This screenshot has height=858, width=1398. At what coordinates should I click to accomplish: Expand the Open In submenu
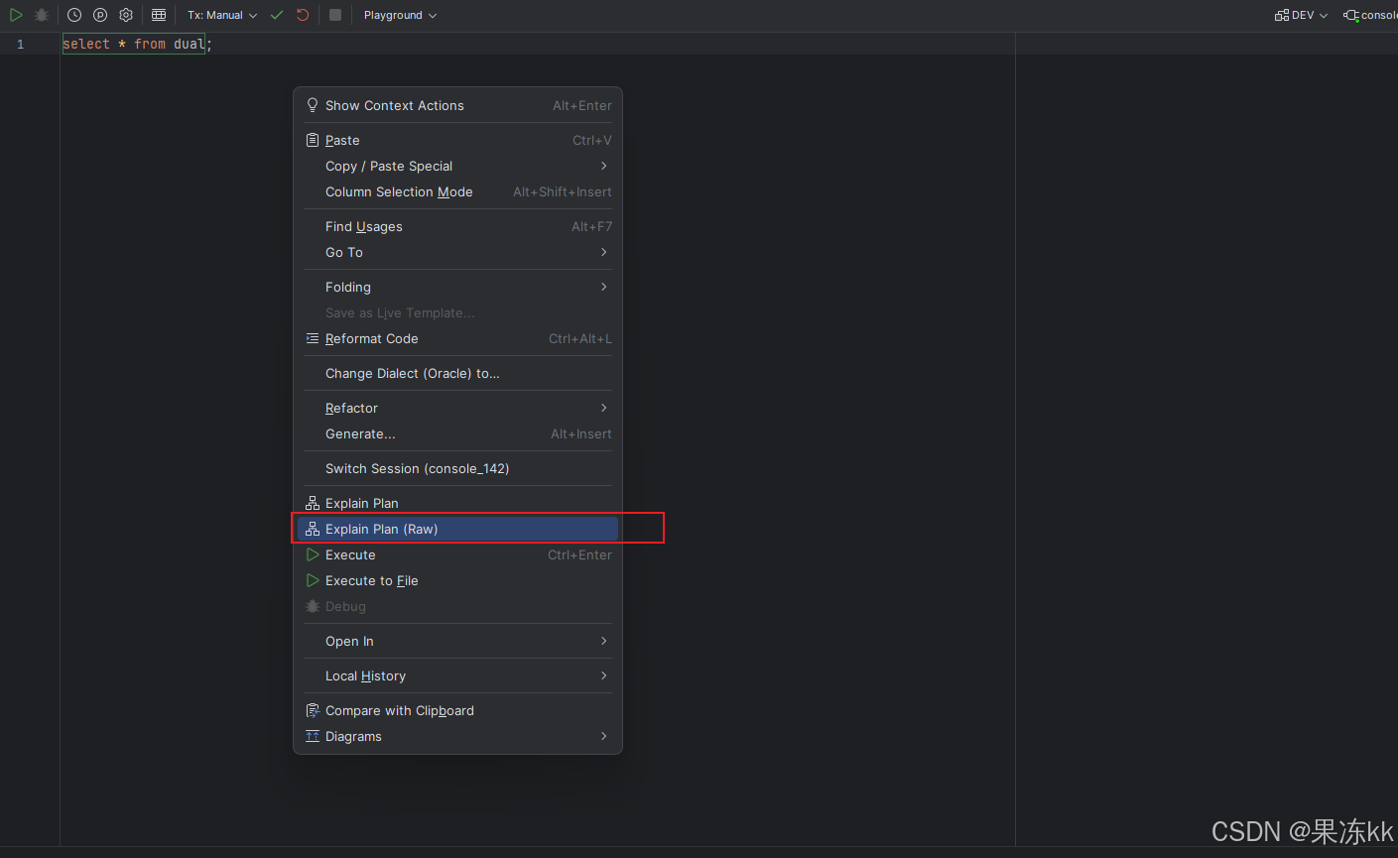click(457, 641)
